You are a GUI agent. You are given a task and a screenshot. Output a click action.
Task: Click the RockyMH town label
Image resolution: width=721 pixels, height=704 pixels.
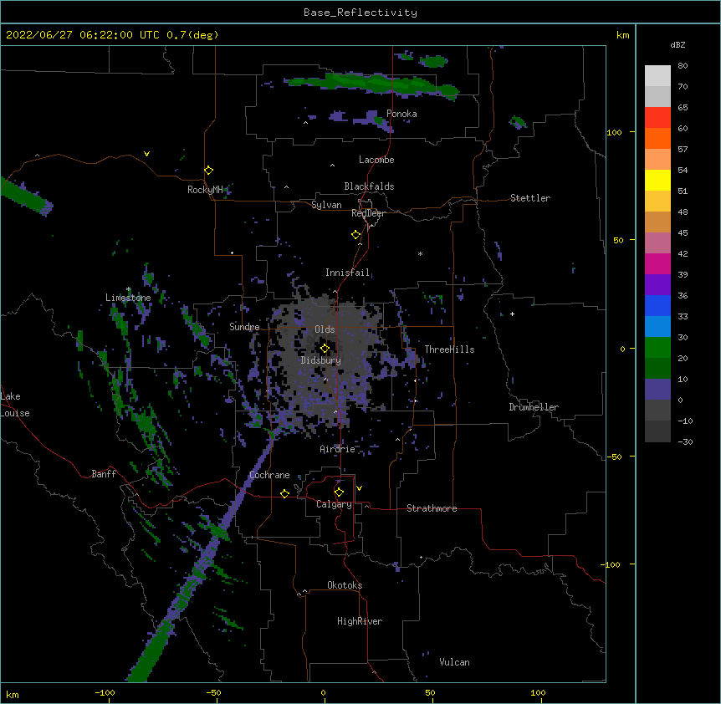[x=205, y=190]
